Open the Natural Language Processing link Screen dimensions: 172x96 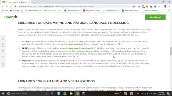(x=75, y=48)
